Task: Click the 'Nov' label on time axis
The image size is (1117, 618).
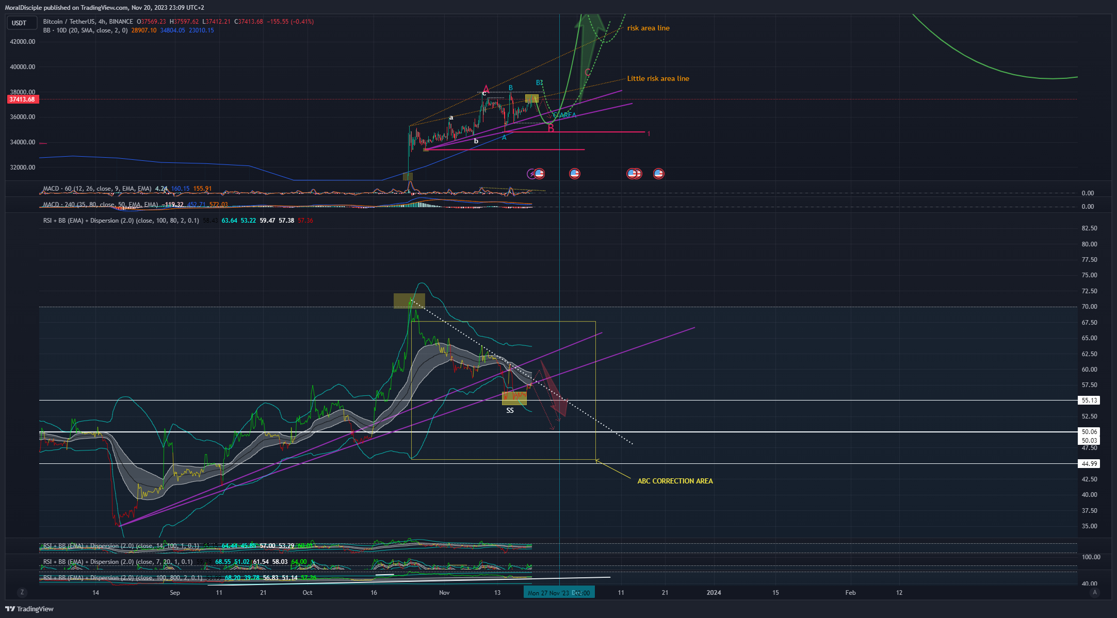Action: [444, 593]
